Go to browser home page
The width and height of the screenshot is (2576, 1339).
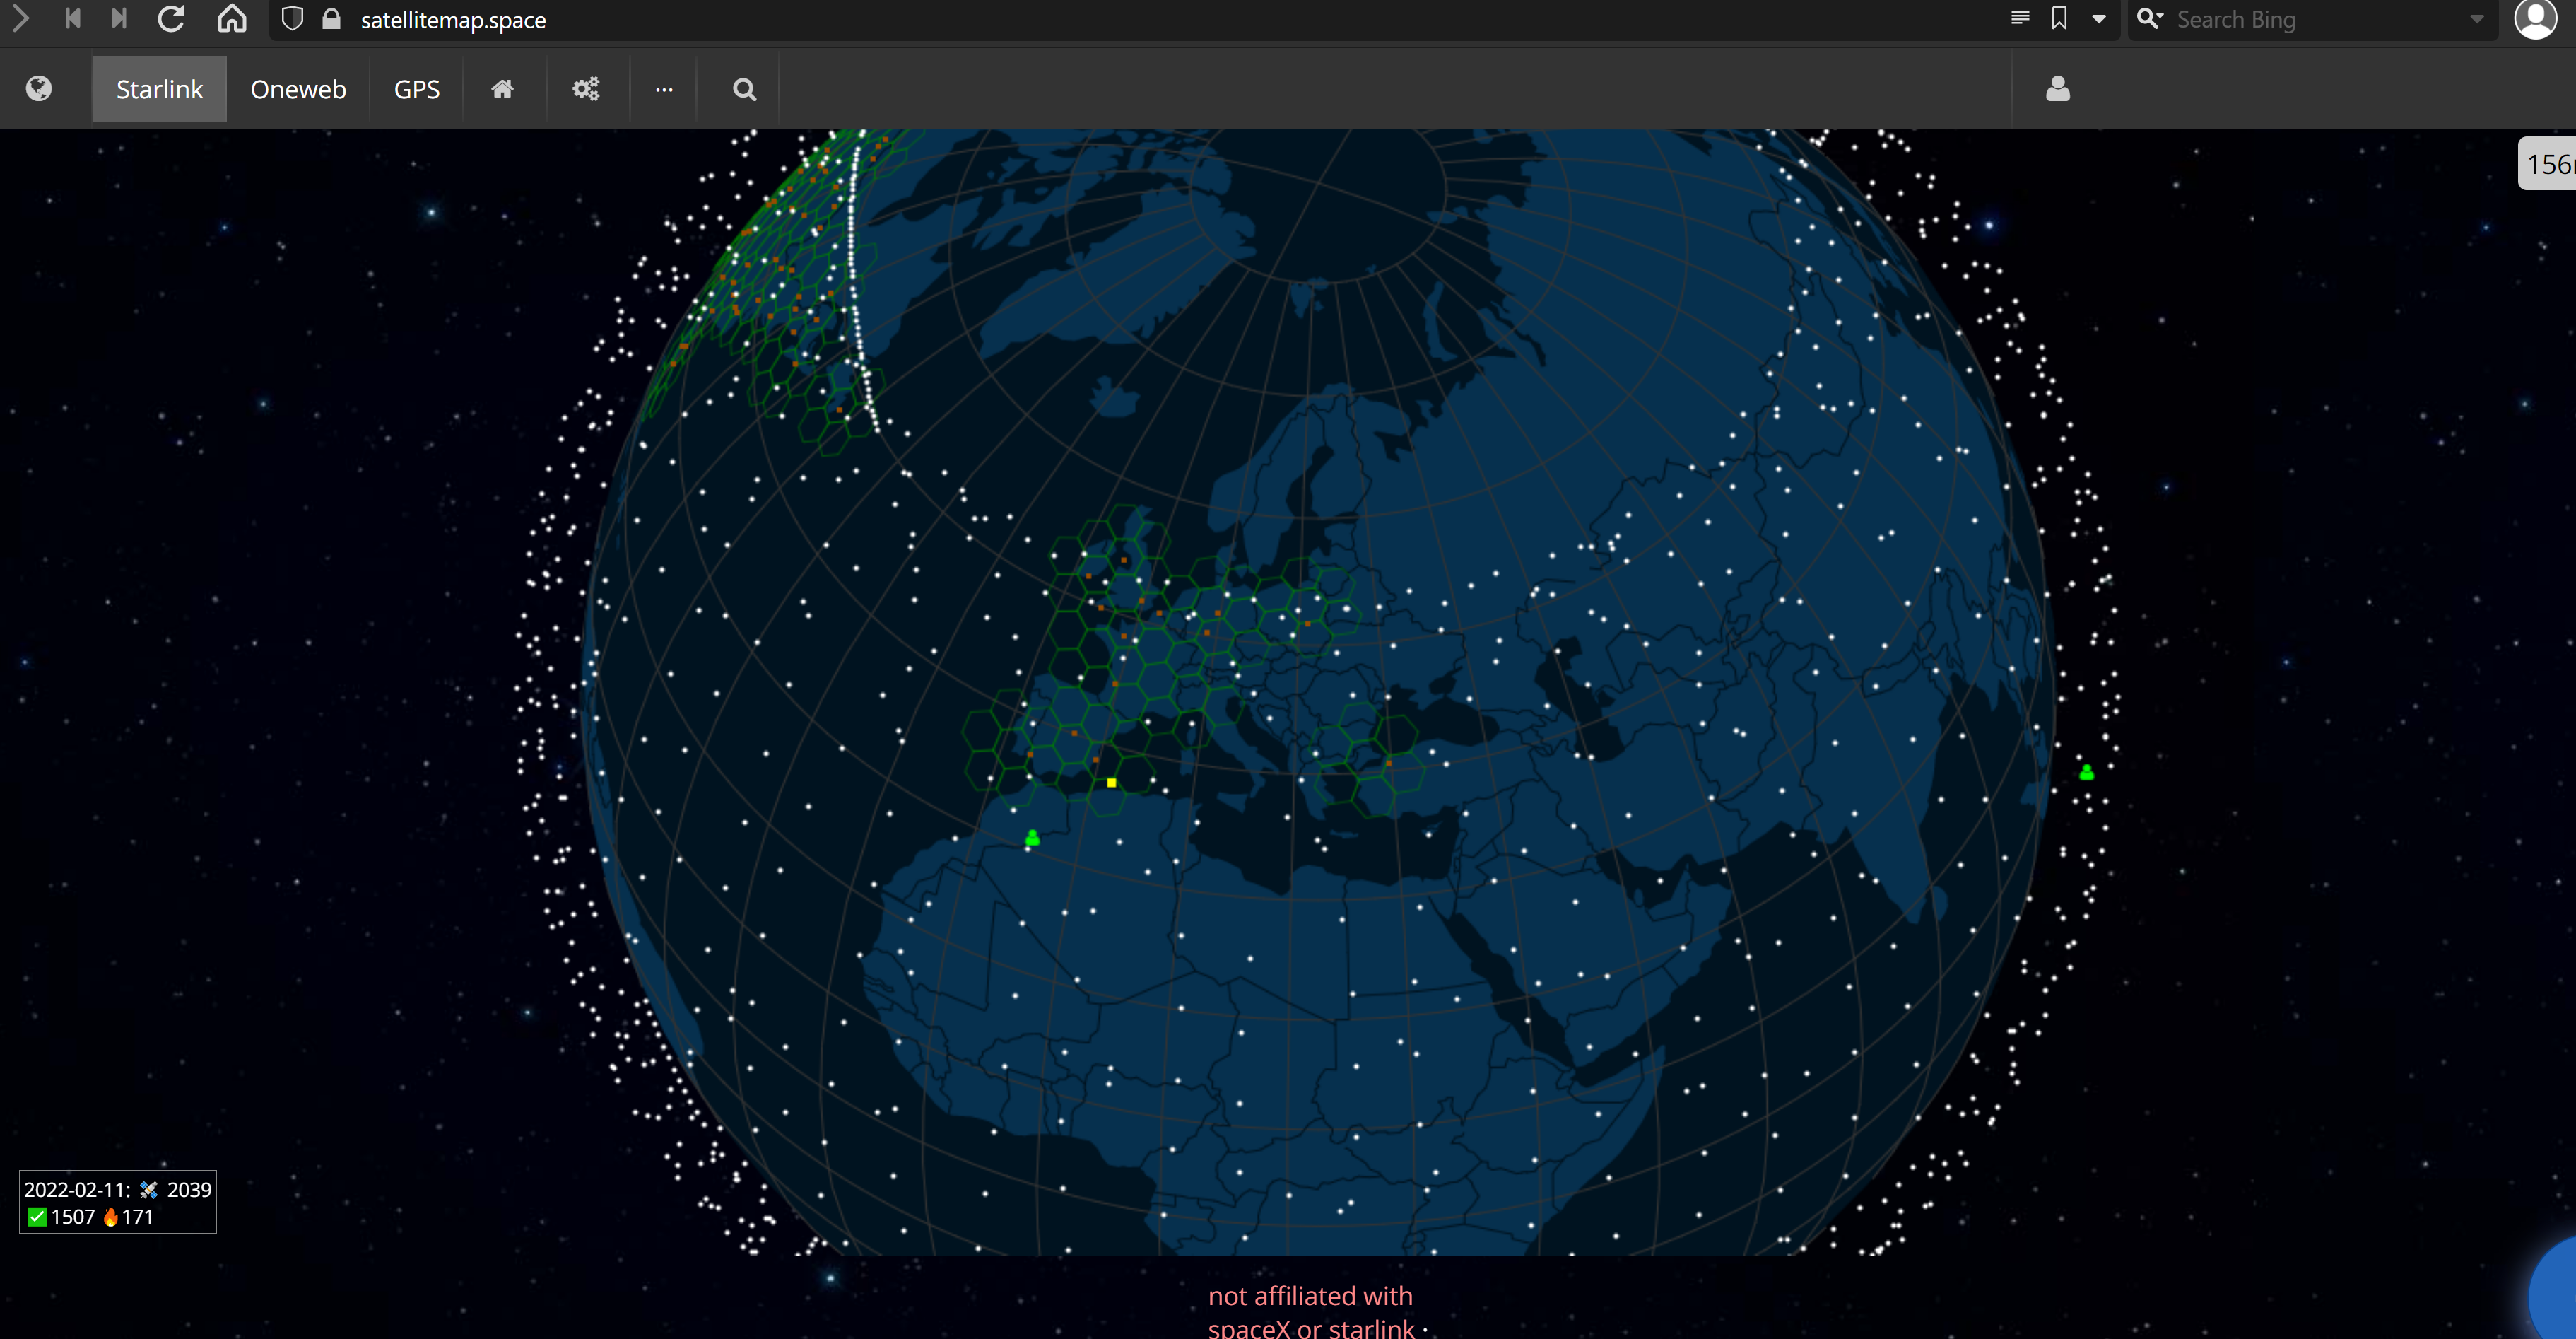(232, 19)
